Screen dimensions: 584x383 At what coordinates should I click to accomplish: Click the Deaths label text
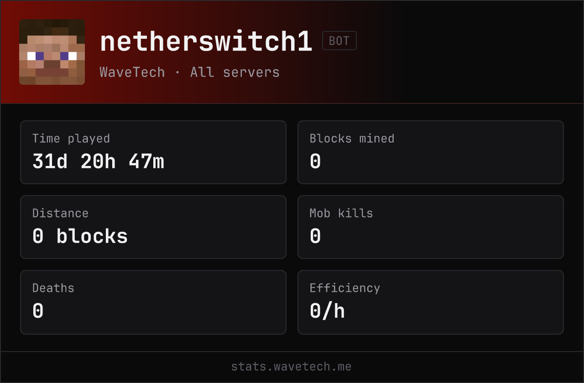point(53,288)
